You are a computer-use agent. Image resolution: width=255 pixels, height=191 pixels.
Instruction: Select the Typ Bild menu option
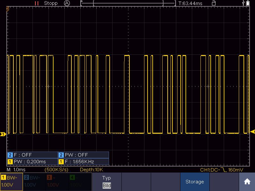coord(107,181)
